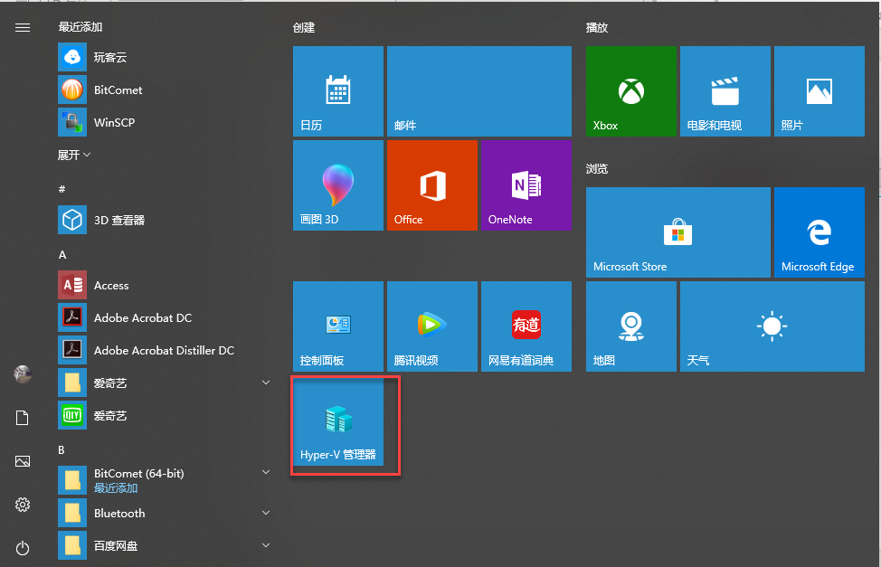Click the Power button icon
881x567 pixels.
coord(23,548)
